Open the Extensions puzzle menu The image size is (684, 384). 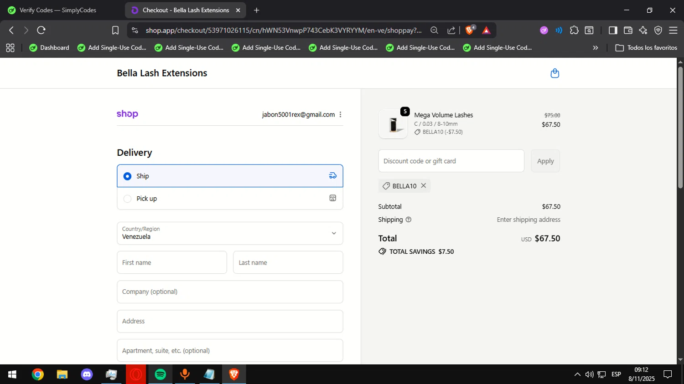(574, 31)
